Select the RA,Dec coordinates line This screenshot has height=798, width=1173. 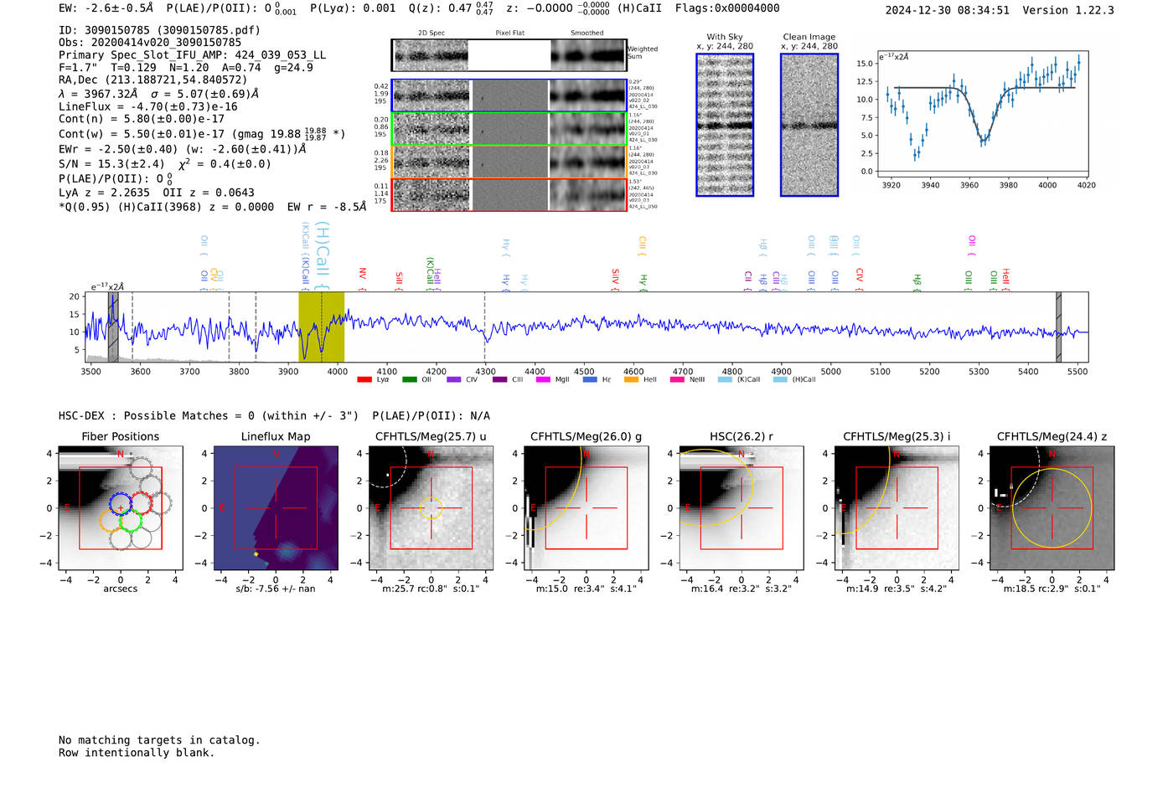pos(152,80)
